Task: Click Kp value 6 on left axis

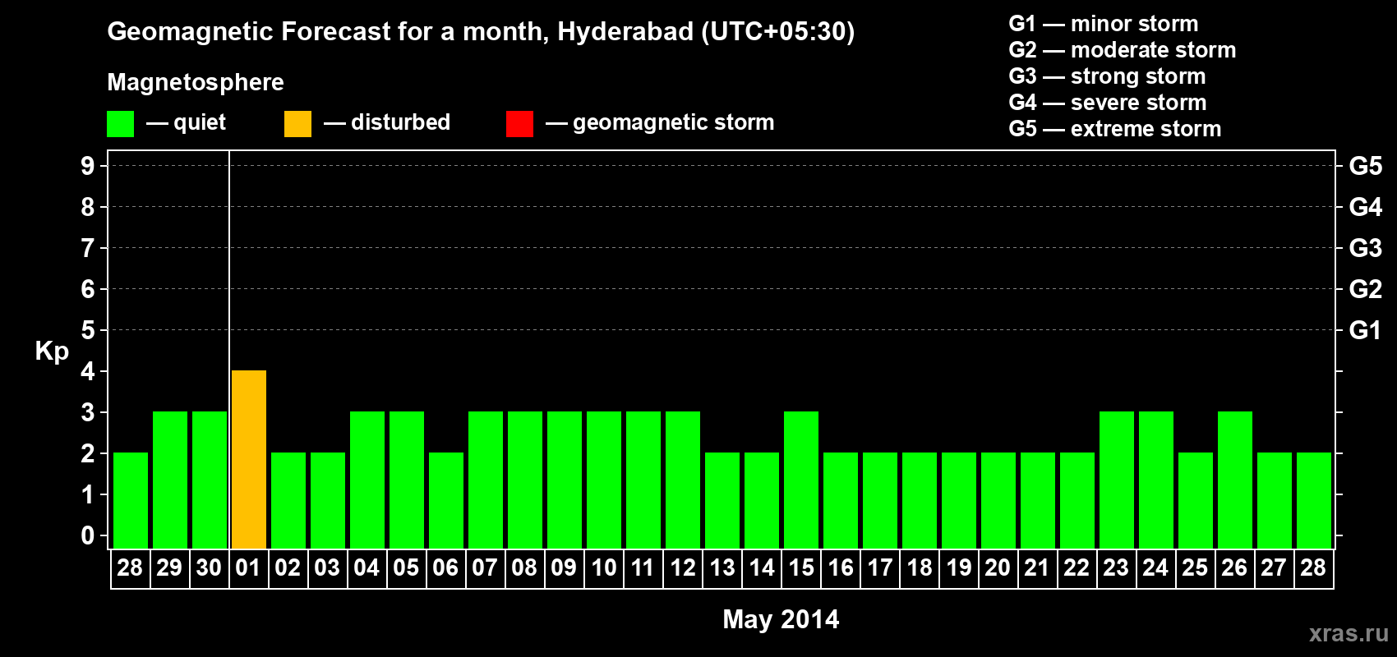Action: [x=88, y=289]
